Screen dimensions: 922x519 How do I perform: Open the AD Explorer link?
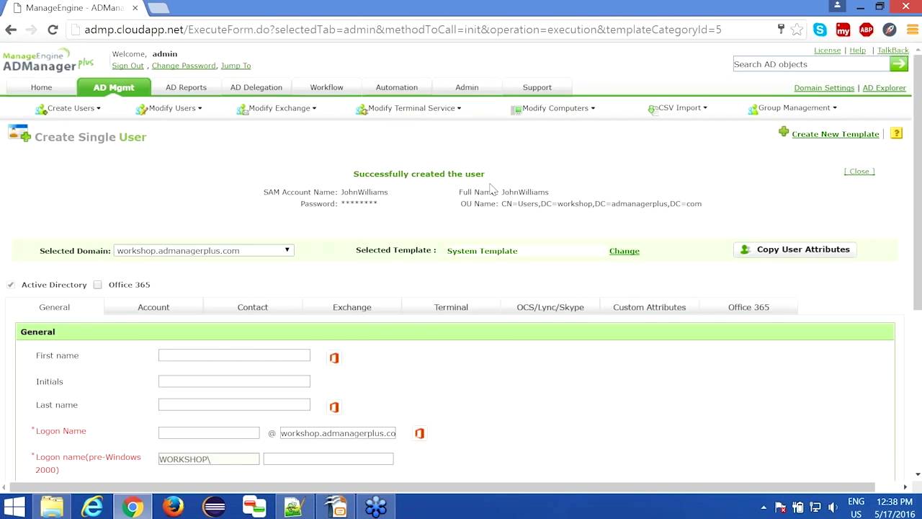[x=885, y=88]
